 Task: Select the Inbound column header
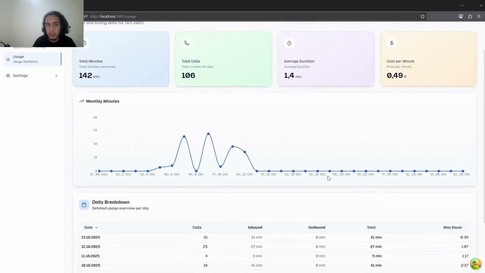pyautogui.click(x=255, y=227)
